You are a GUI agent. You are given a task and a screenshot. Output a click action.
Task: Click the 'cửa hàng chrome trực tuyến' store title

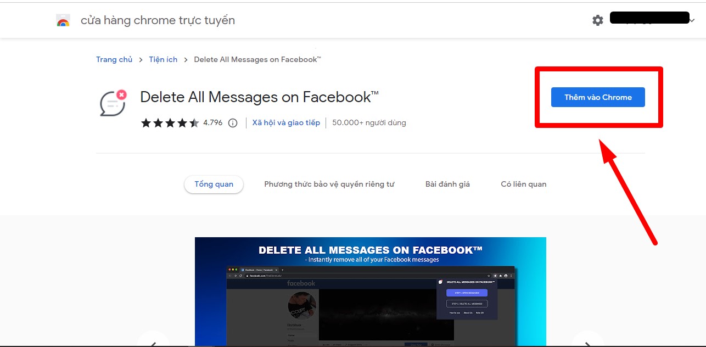158,20
